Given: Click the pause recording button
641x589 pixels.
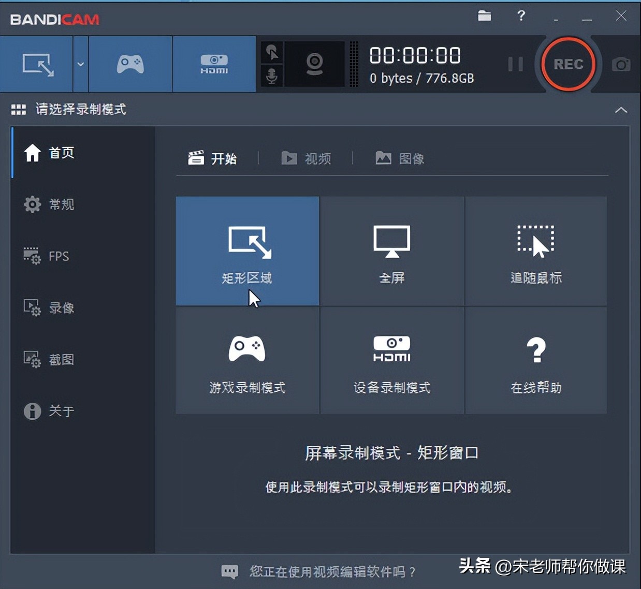Looking at the screenshot, I should coord(515,64).
